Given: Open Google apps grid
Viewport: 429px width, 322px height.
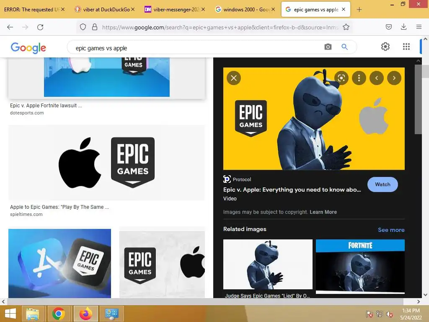Looking at the screenshot, I should (406, 47).
